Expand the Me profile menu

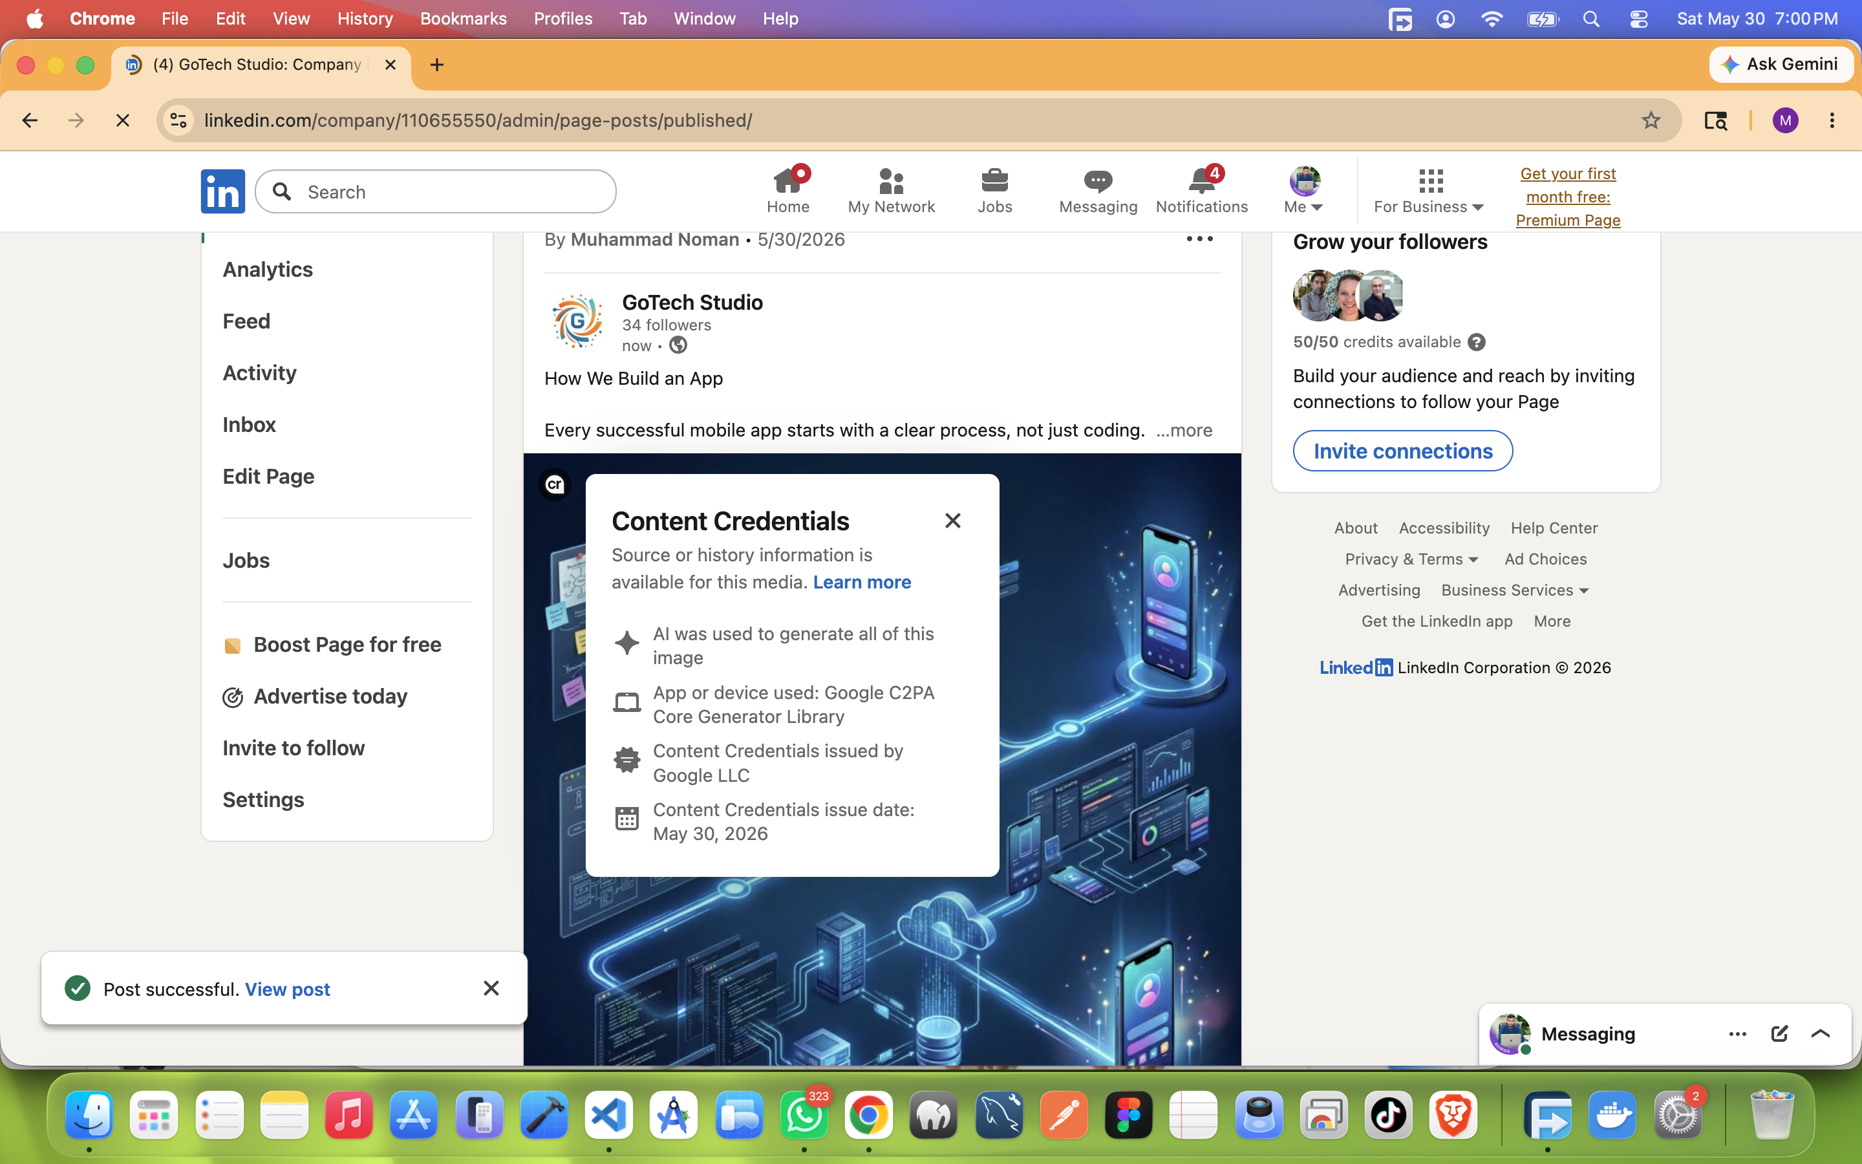(x=1303, y=190)
